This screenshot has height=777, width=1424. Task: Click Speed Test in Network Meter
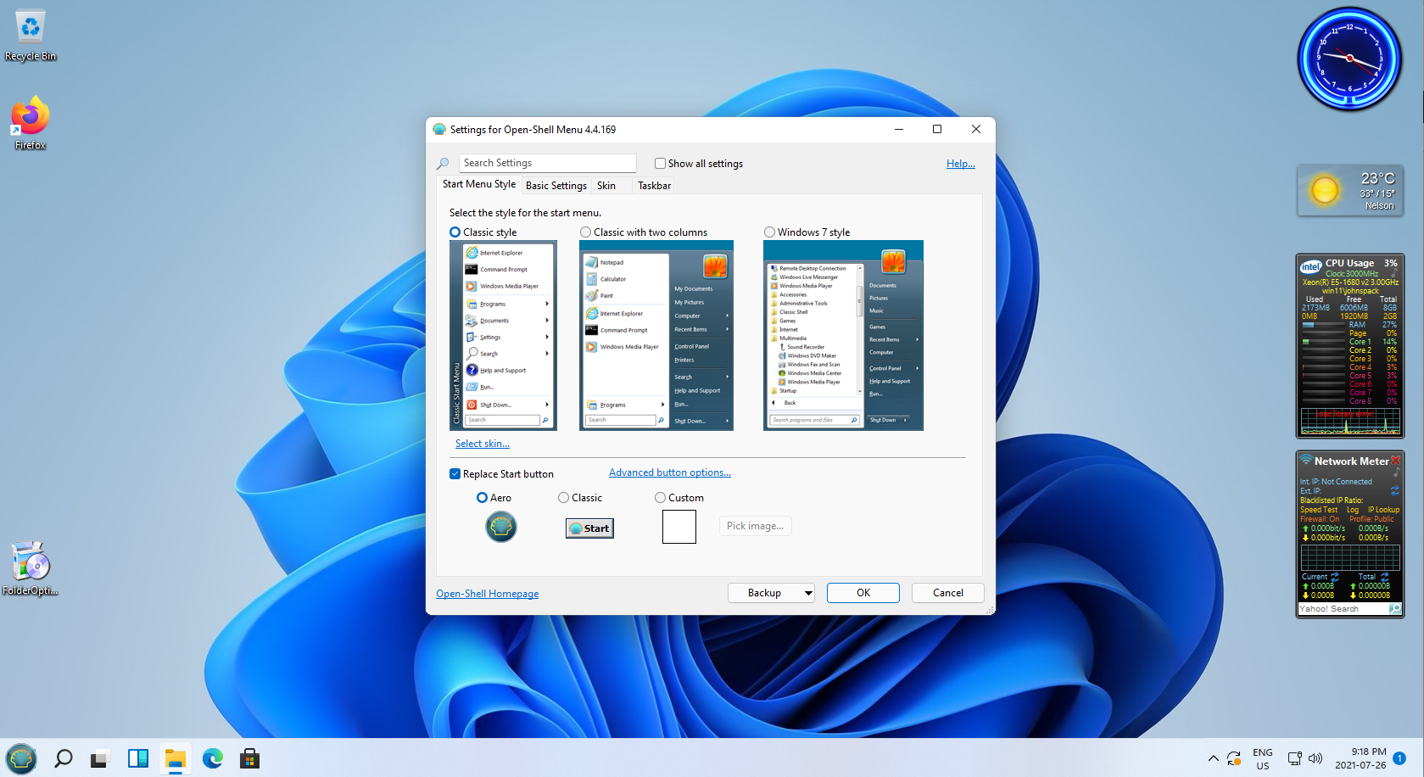pos(1319,510)
